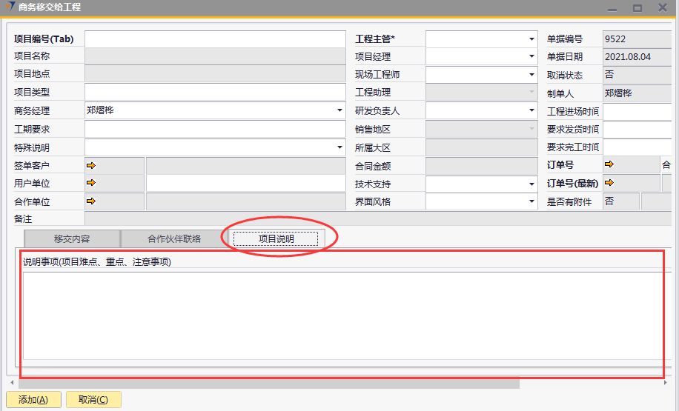Click the 签单客户 orange link arrow
This screenshot has width=679, height=411.
click(91, 165)
